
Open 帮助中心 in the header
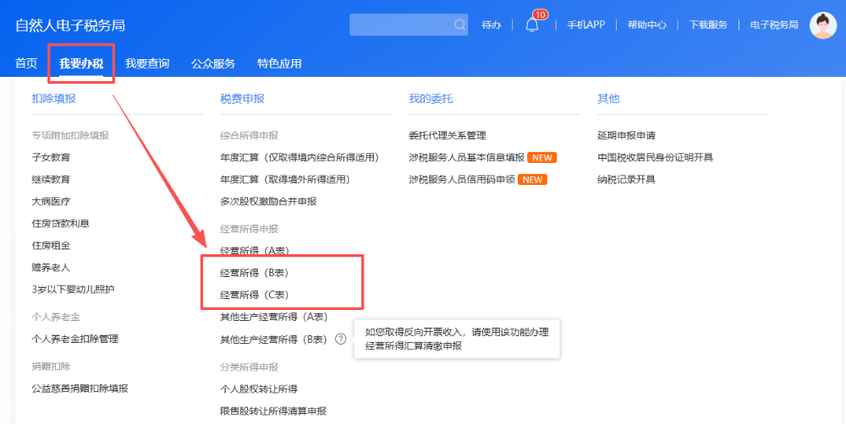tap(646, 24)
